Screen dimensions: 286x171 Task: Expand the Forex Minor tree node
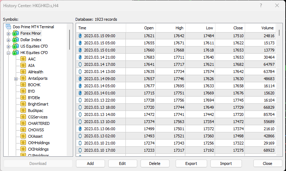click(x=9, y=34)
